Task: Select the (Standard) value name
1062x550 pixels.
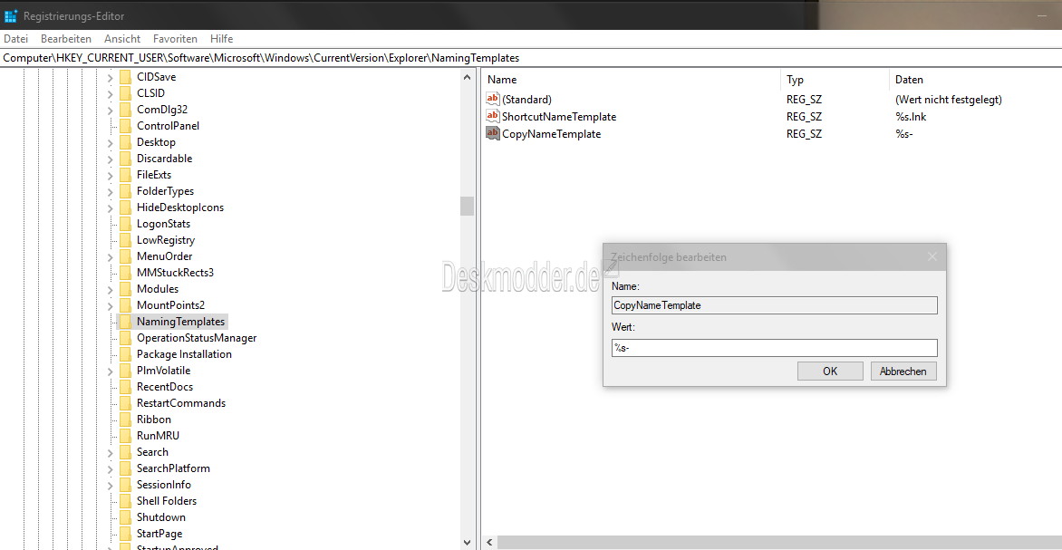Action: pos(526,99)
